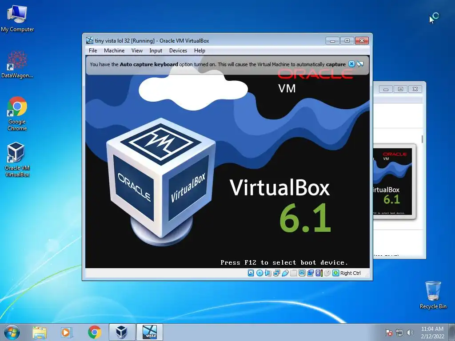Open the Devices menu
This screenshot has height=341, width=455.
[x=178, y=51]
